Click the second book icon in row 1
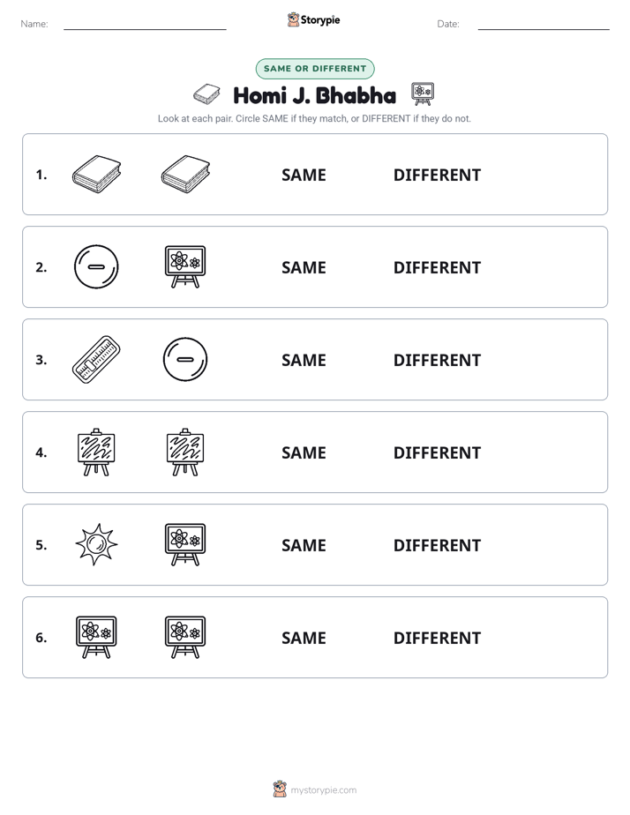 [x=185, y=174]
